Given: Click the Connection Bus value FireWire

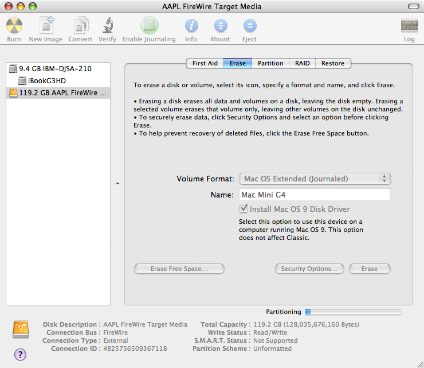Looking at the screenshot, I should tap(116, 332).
